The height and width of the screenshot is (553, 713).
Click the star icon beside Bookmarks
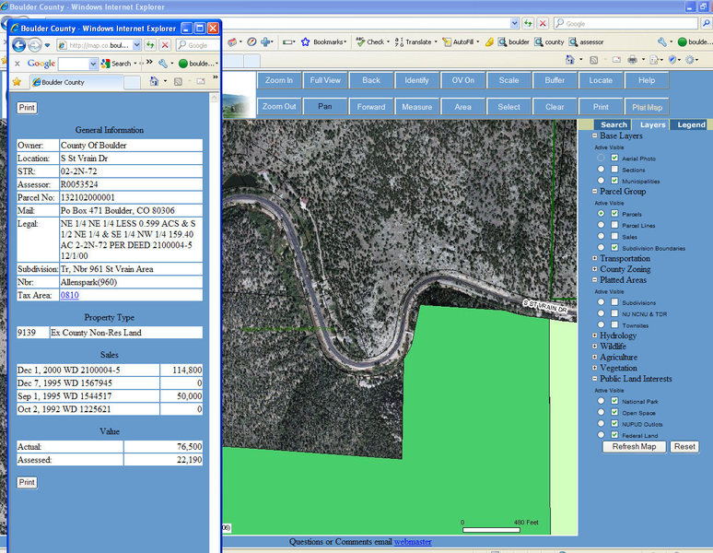(x=306, y=41)
